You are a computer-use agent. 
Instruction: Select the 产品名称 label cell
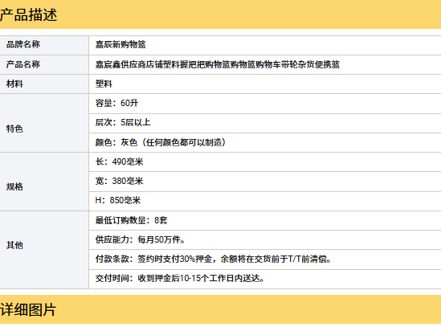coord(44,65)
